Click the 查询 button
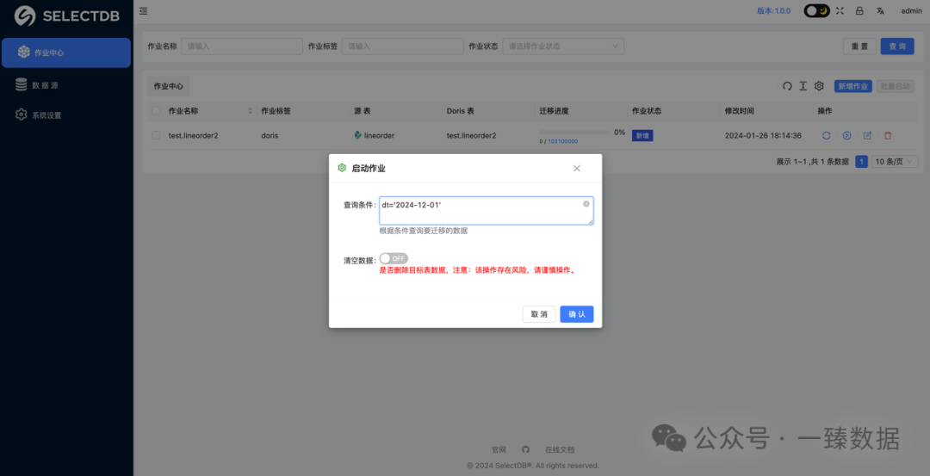The width and height of the screenshot is (930, 476). coord(897,46)
